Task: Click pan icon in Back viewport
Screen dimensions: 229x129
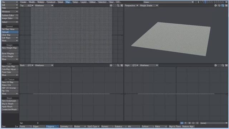Action: (x=111, y=65)
